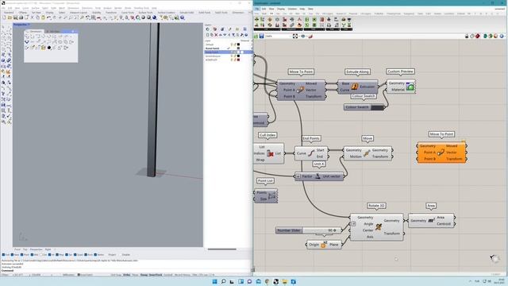Open dropdown arrow beside Zoom Extents icon
508x286 pixels.
pos(298,37)
